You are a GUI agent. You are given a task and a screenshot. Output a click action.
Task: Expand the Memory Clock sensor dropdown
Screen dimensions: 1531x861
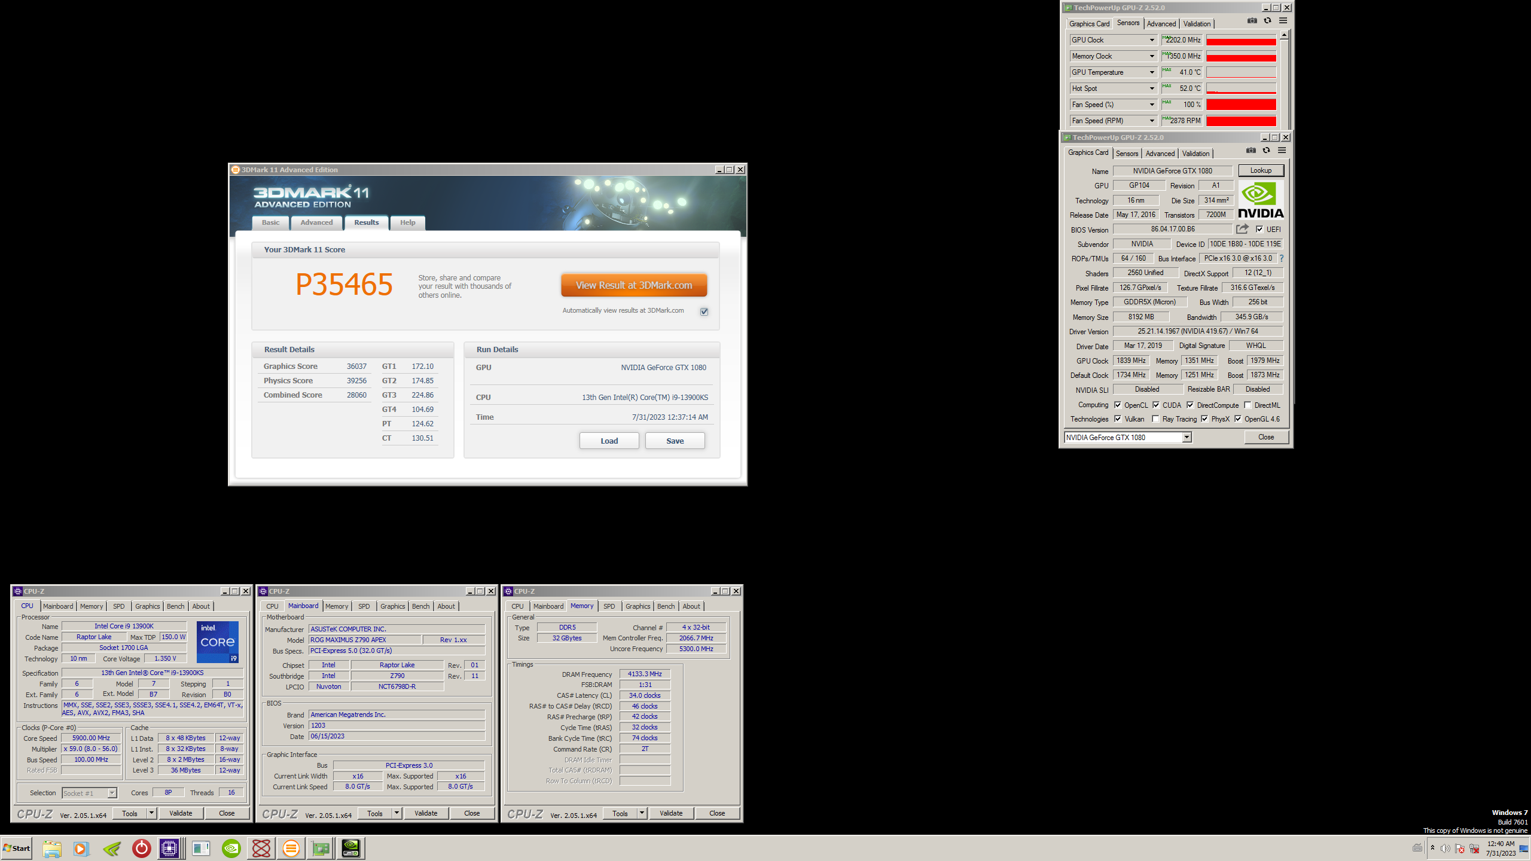(1152, 56)
